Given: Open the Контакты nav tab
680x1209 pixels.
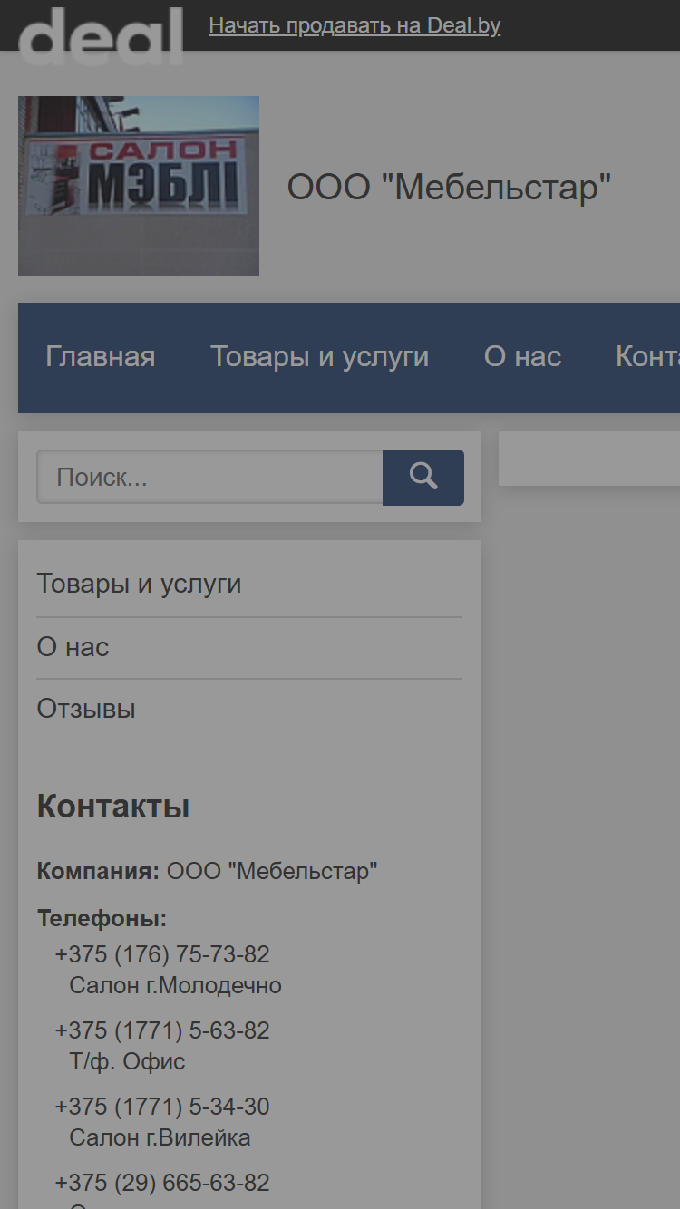Looking at the screenshot, I should tap(647, 357).
